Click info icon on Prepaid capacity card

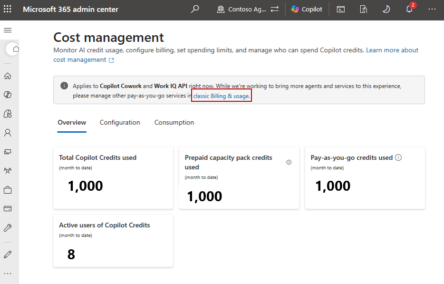pos(289,162)
